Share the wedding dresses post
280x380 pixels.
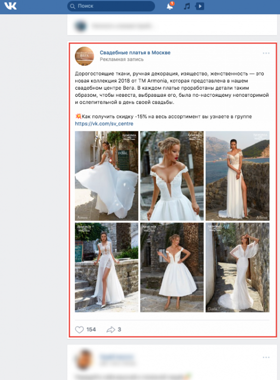pos(111,330)
